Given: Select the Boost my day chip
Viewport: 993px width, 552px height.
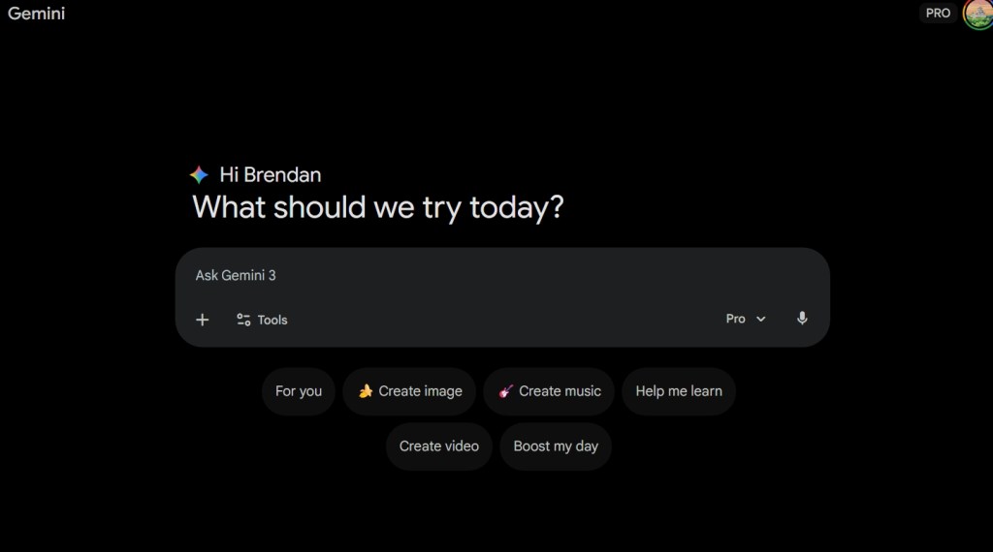Looking at the screenshot, I should click(556, 446).
